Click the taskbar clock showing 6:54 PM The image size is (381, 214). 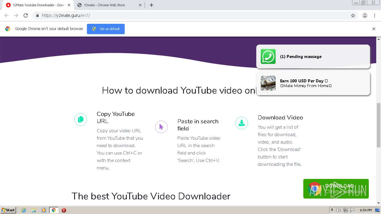pos(366,210)
